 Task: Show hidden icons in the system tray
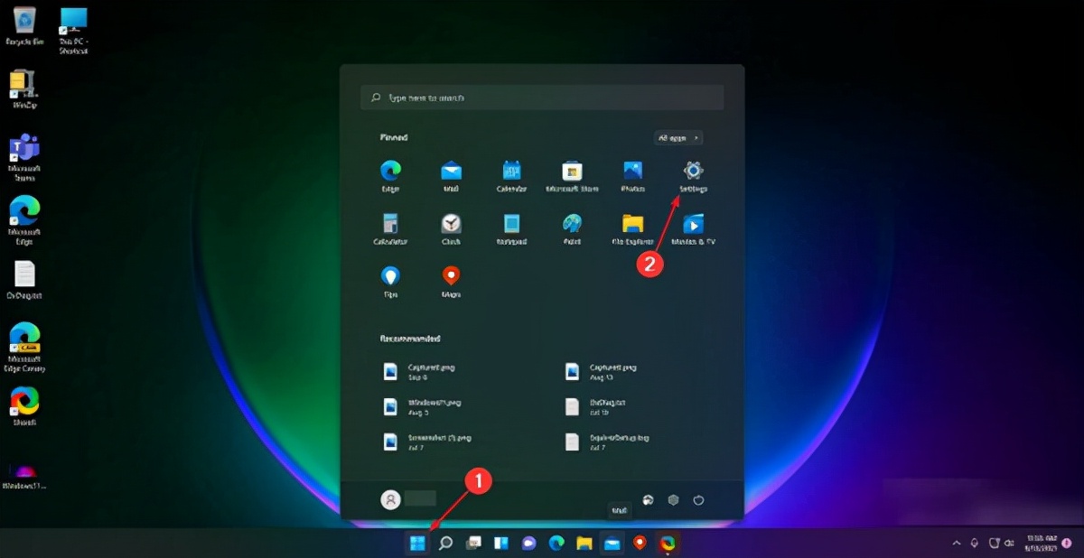tap(956, 544)
